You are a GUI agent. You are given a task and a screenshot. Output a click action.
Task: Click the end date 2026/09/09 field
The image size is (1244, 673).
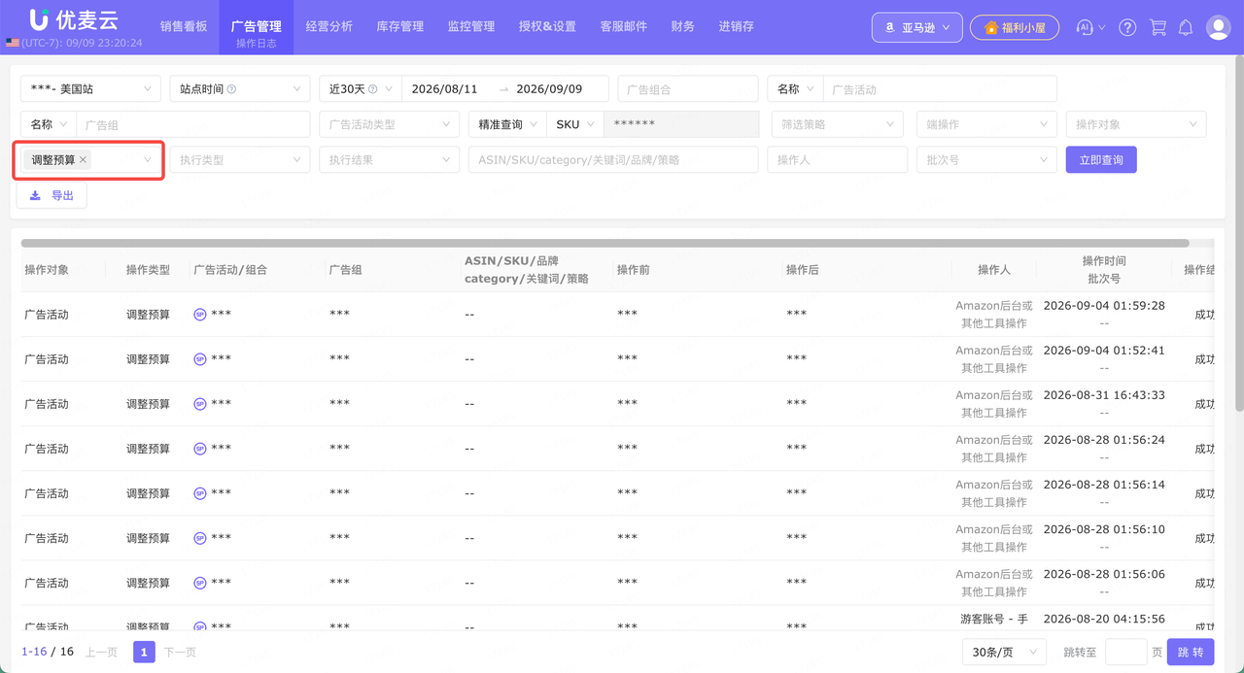549,89
